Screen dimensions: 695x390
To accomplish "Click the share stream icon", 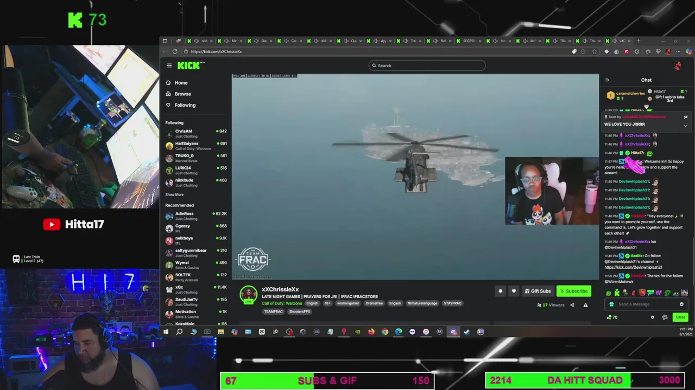I will point(572,305).
